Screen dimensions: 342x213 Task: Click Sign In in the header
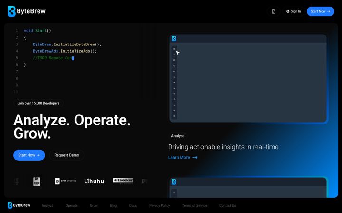pos(294,11)
